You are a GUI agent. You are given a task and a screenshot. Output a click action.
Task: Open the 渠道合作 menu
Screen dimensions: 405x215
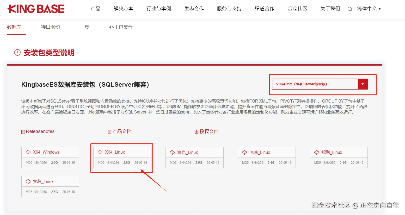[x=265, y=9]
